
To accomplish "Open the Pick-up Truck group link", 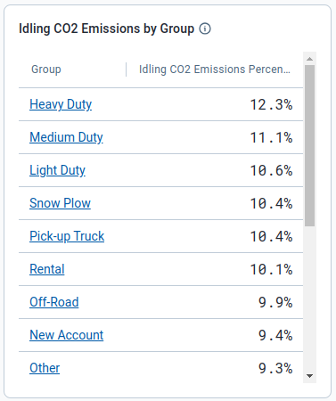I will coord(67,236).
